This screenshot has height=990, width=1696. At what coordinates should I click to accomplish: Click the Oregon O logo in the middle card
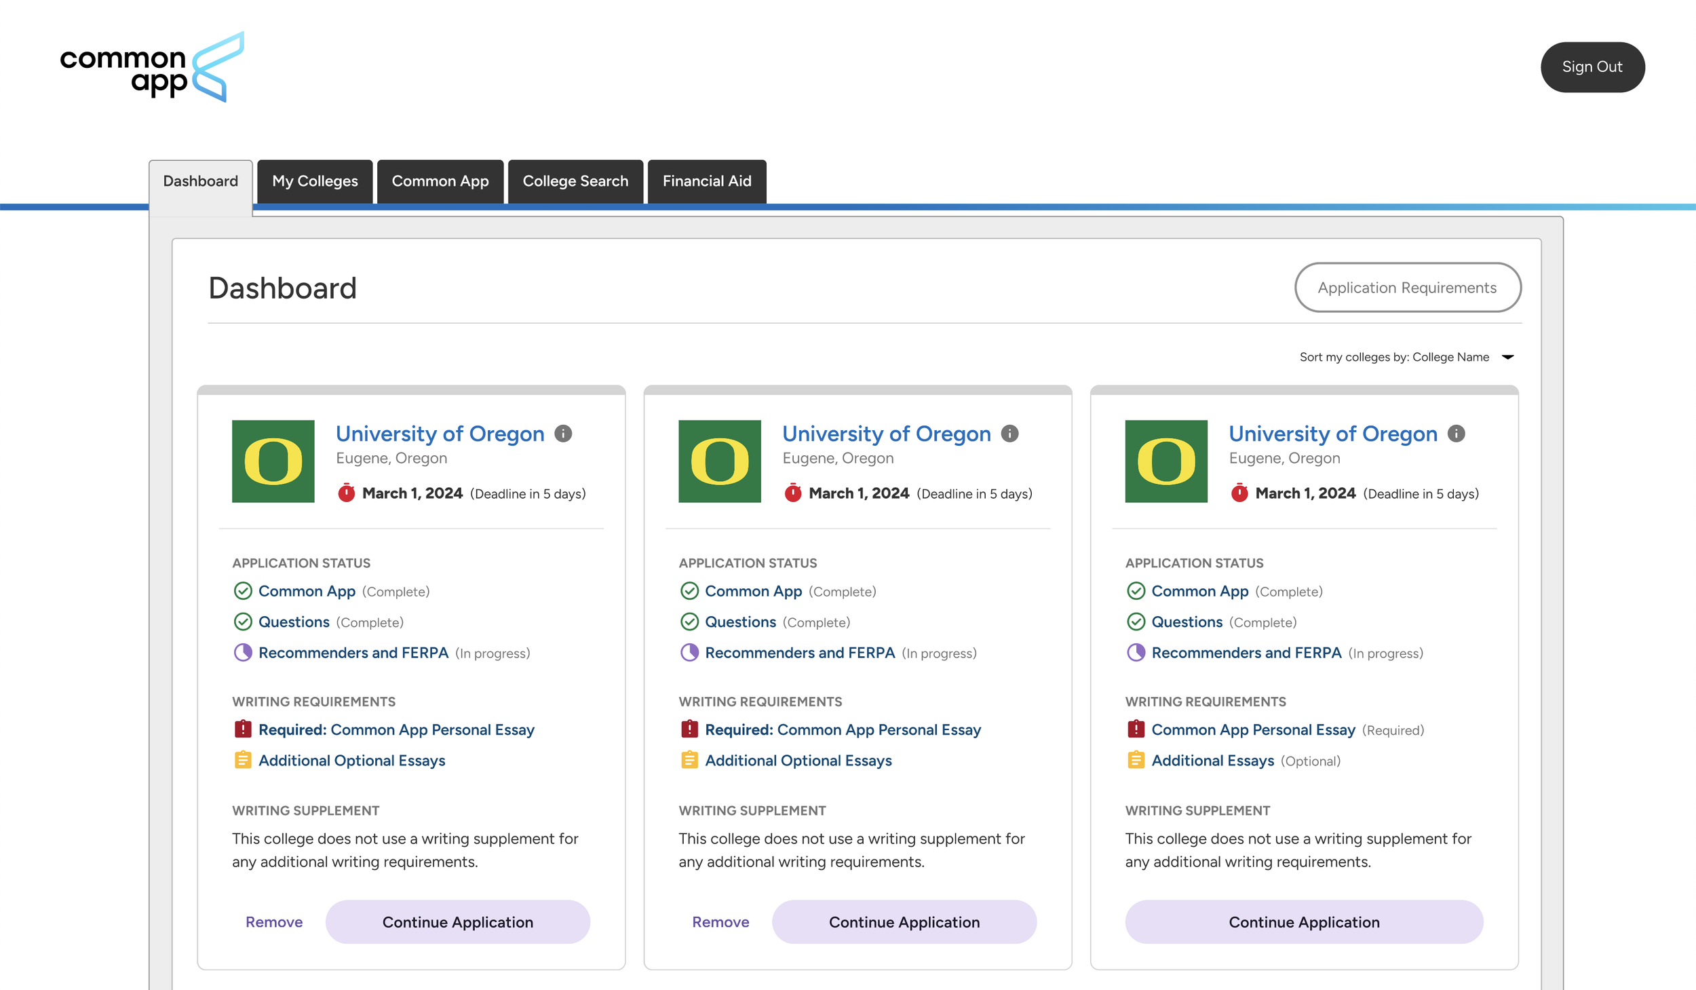(720, 461)
